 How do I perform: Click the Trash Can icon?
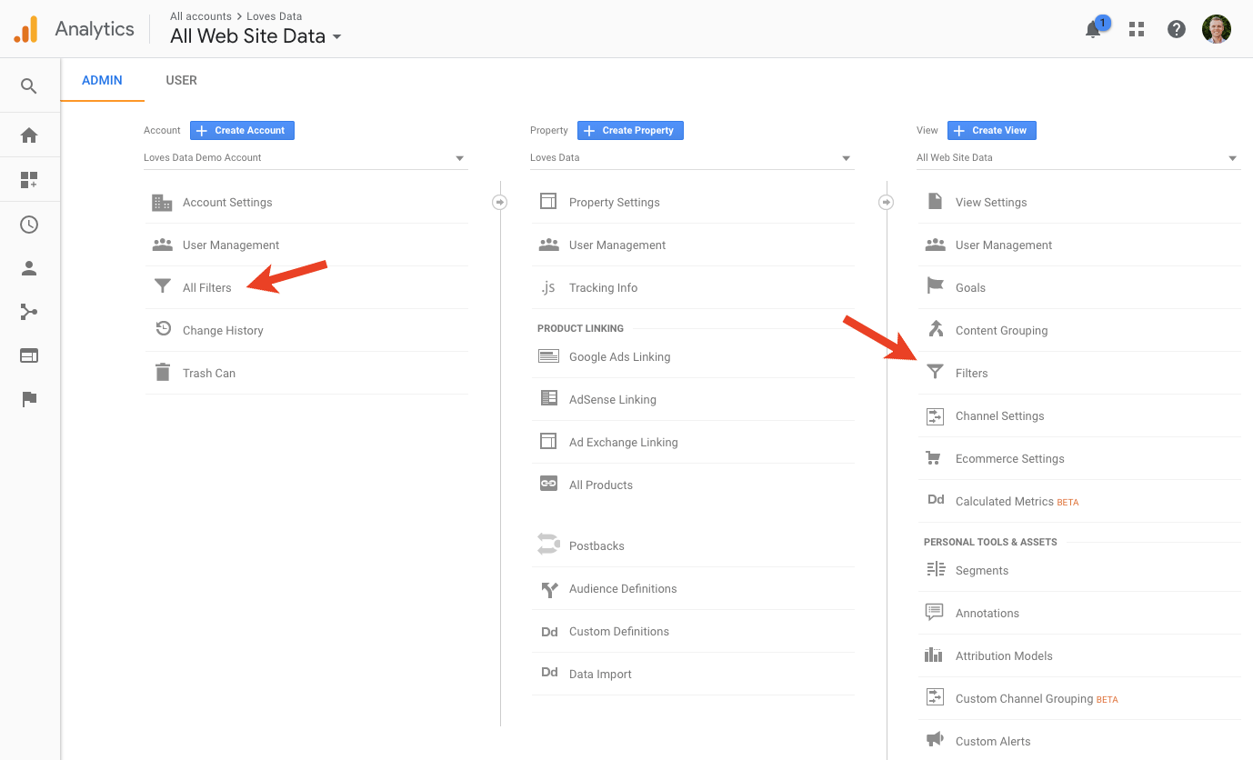(x=163, y=373)
